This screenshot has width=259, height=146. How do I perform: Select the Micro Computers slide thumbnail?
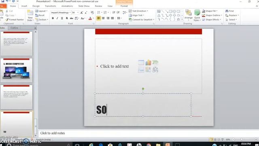point(16,70)
